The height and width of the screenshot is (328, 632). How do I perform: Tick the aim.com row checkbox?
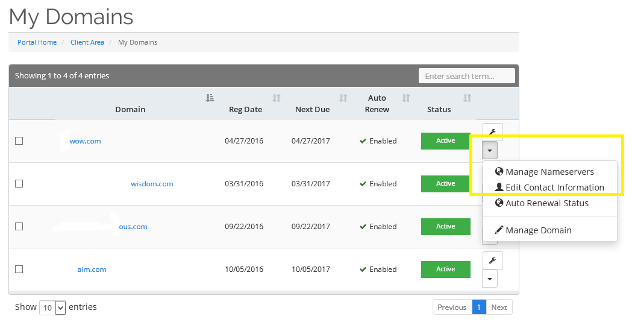tap(19, 270)
